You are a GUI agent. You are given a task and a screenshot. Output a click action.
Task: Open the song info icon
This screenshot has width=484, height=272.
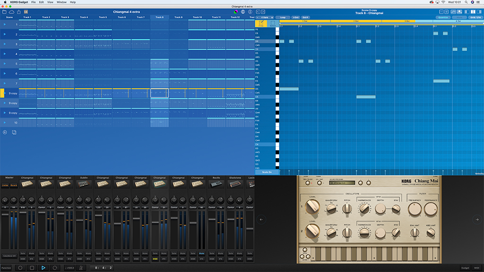click(250, 12)
